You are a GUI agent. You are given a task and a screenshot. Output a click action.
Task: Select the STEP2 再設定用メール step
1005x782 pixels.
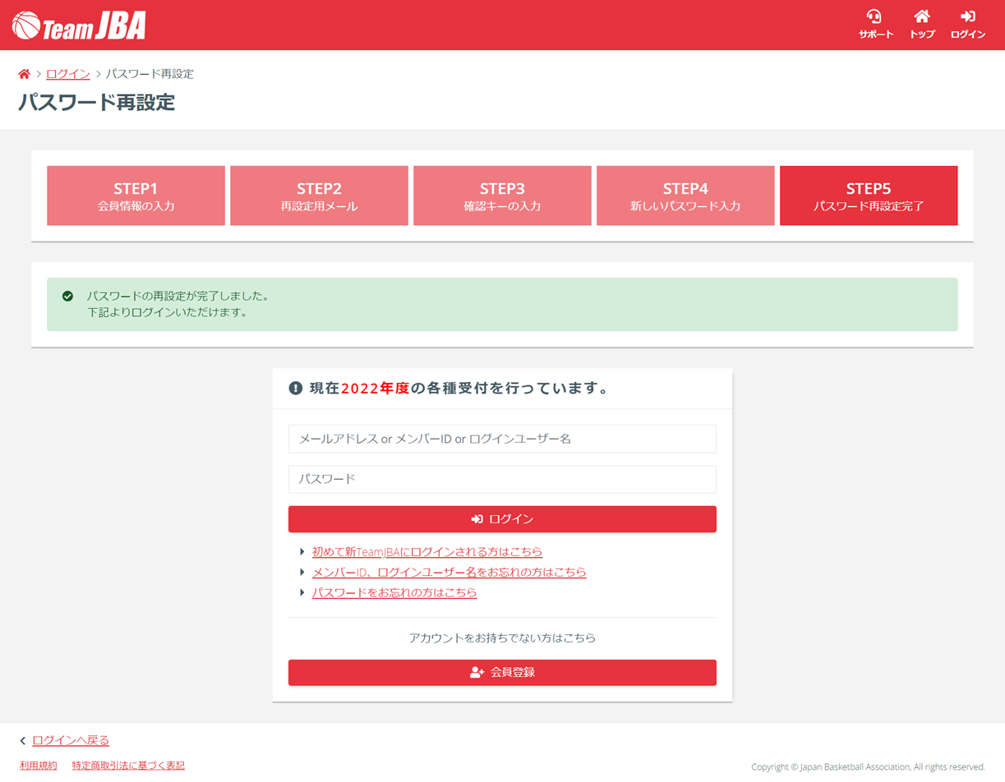[319, 195]
